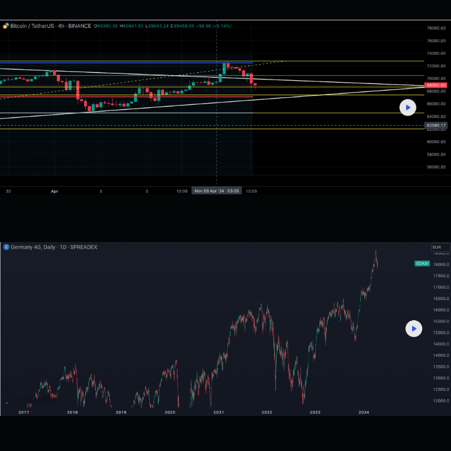Click the 18000.0 price axis label
Viewport: 451px width, 451px height.
coord(441,264)
